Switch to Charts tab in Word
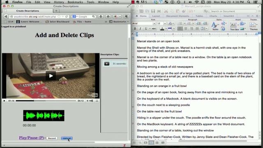The width and height of the screenshot is (263, 148). pos(213,16)
